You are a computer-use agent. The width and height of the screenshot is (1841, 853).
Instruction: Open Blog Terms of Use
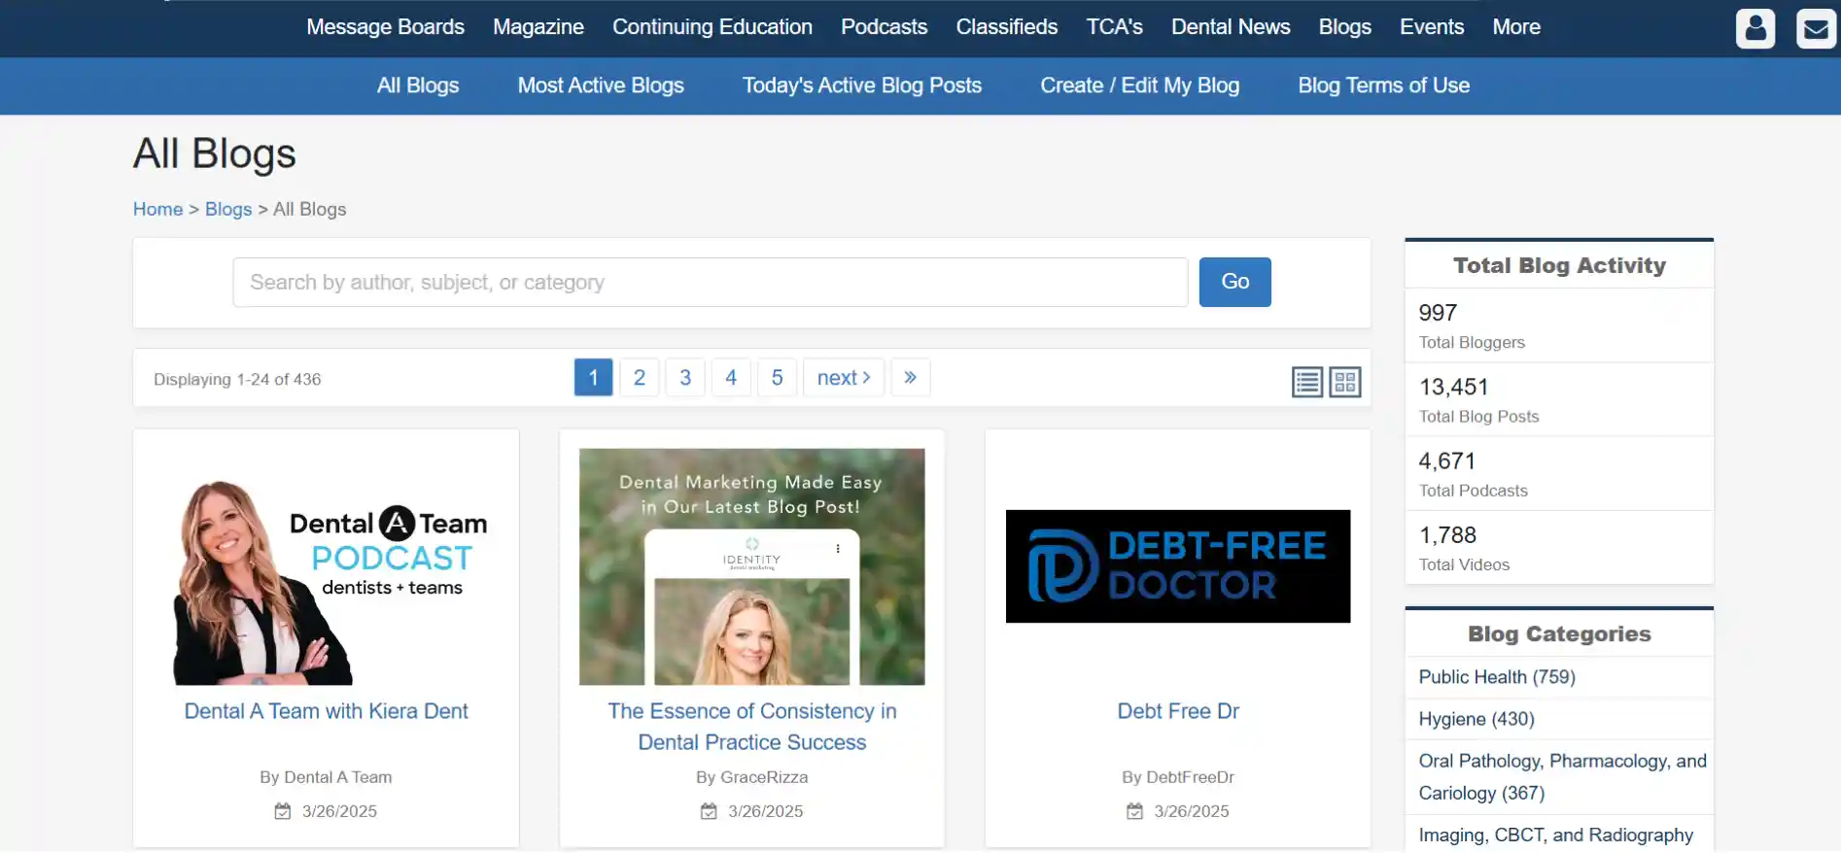[1384, 85]
